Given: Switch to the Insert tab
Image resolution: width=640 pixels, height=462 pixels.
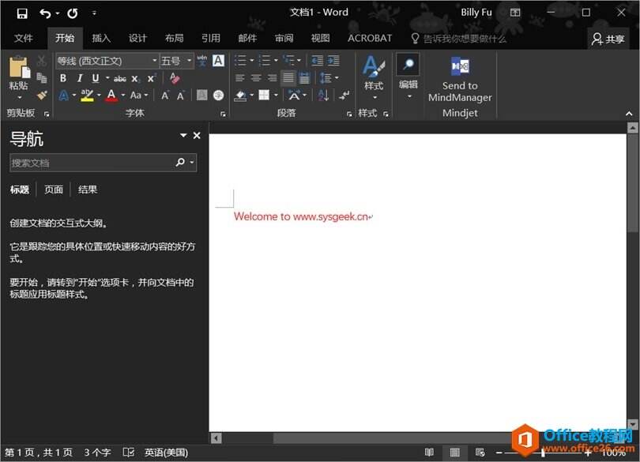Looking at the screenshot, I should coord(101,39).
